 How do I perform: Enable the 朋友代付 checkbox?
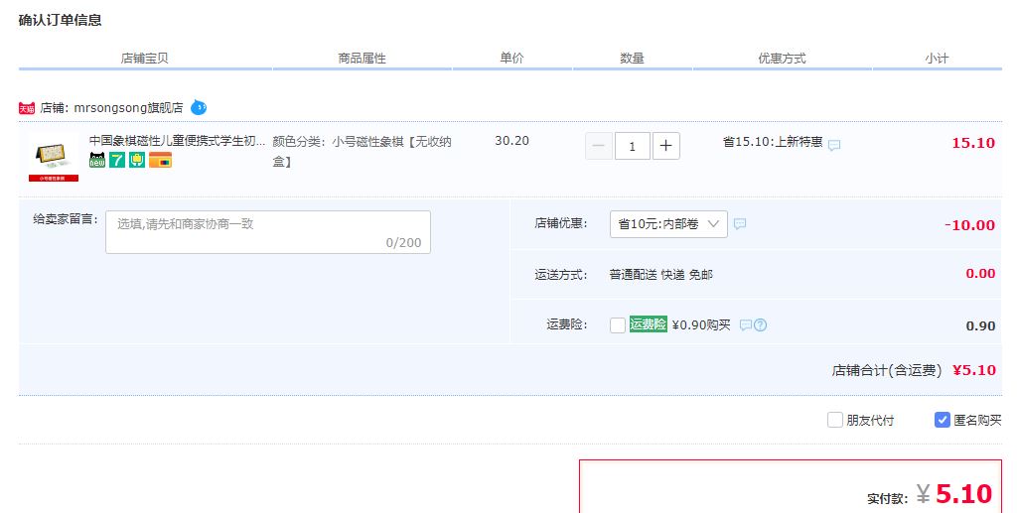coord(834,420)
